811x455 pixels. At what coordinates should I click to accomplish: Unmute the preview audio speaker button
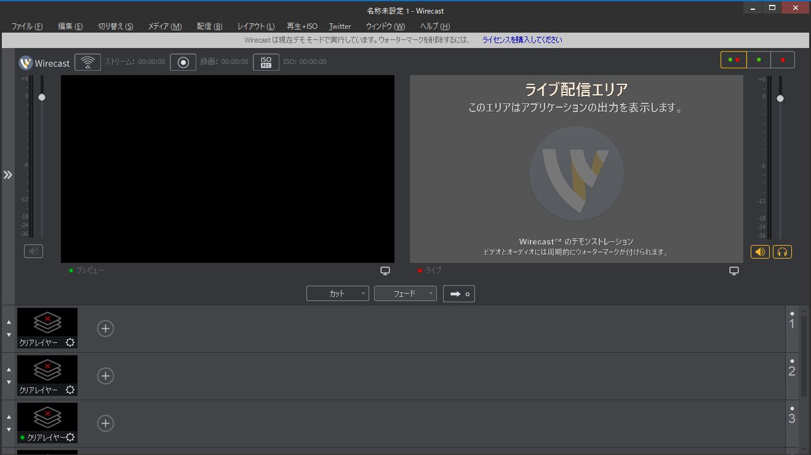[33, 251]
